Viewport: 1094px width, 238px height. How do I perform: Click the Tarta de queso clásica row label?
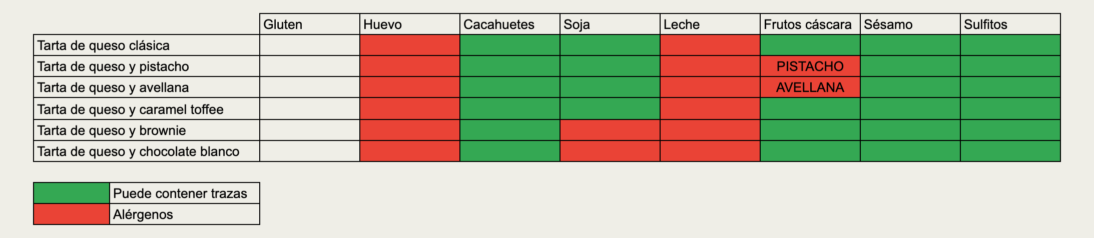103,45
